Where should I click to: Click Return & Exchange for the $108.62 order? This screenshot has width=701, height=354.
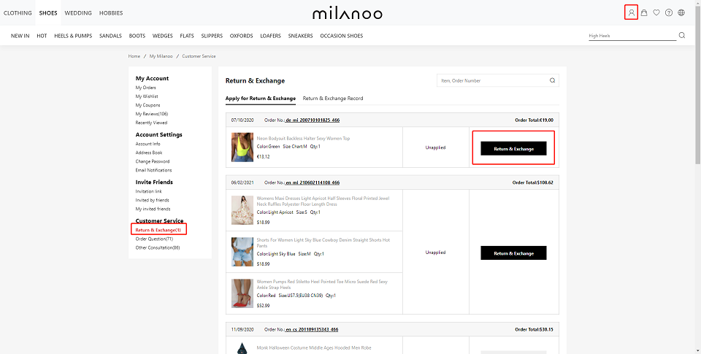click(513, 253)
